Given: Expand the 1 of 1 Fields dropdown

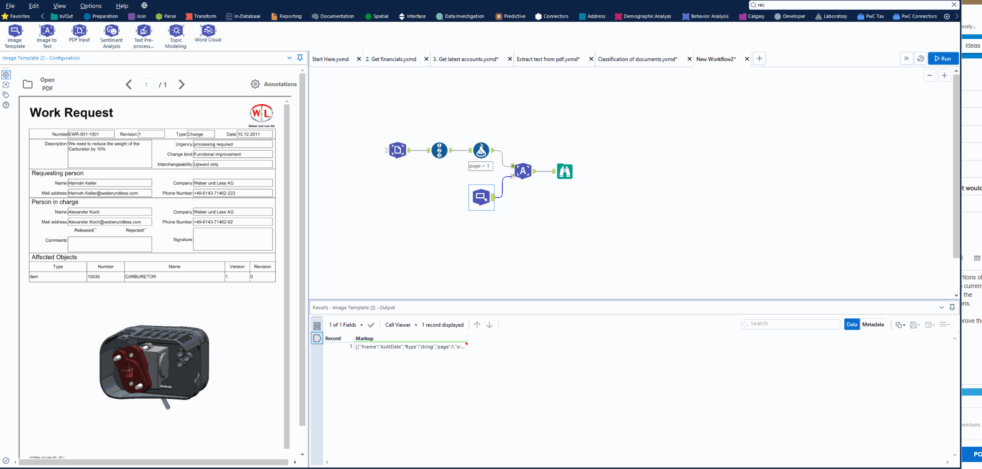Looking at the screenshot, I should (362, 325).
